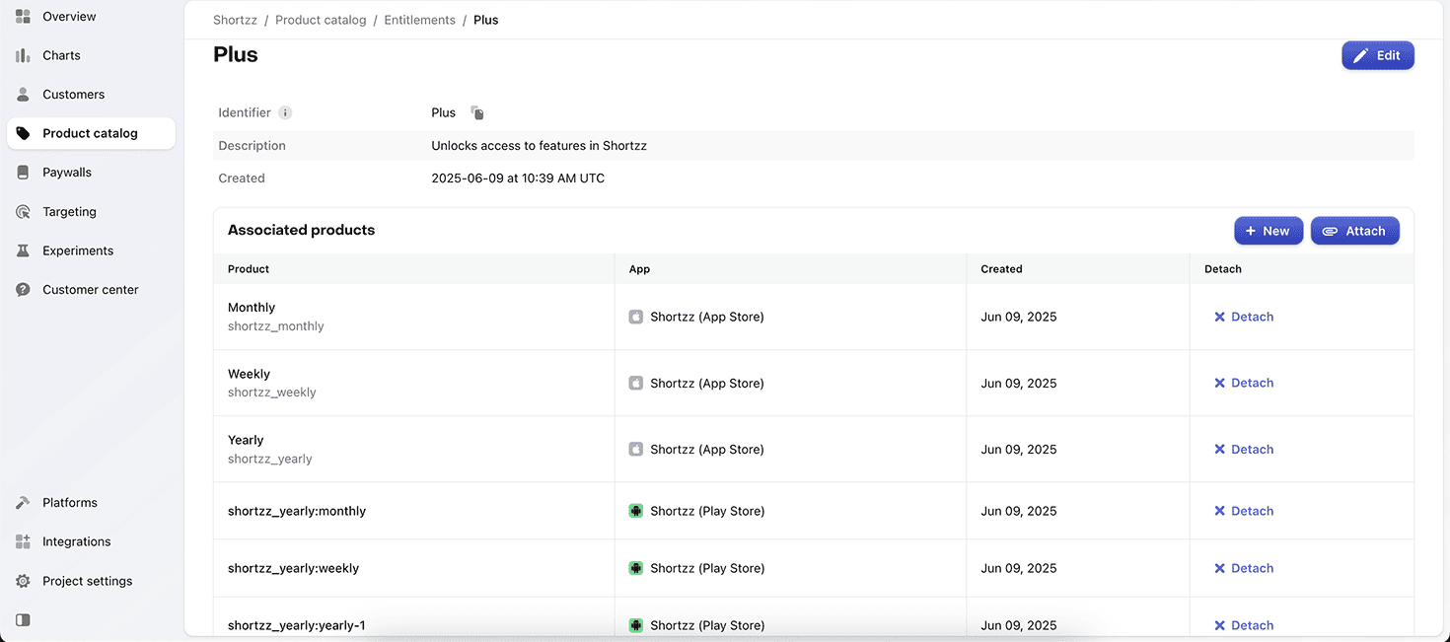The height and width of the screenshot is (642, 1450).
Task: Select Product catalog in the sidebar
Action: pyautogui.click(x=90, y=133)
